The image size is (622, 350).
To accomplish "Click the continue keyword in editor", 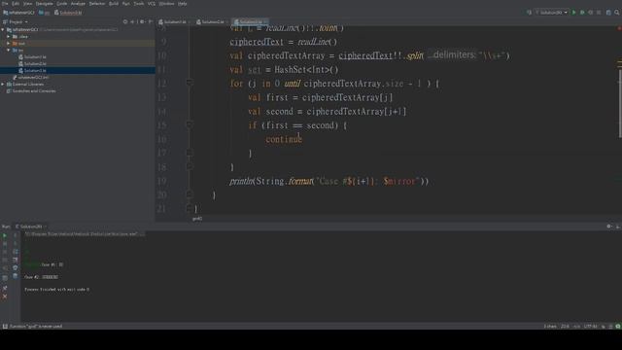I will click(x=284, y=139).
